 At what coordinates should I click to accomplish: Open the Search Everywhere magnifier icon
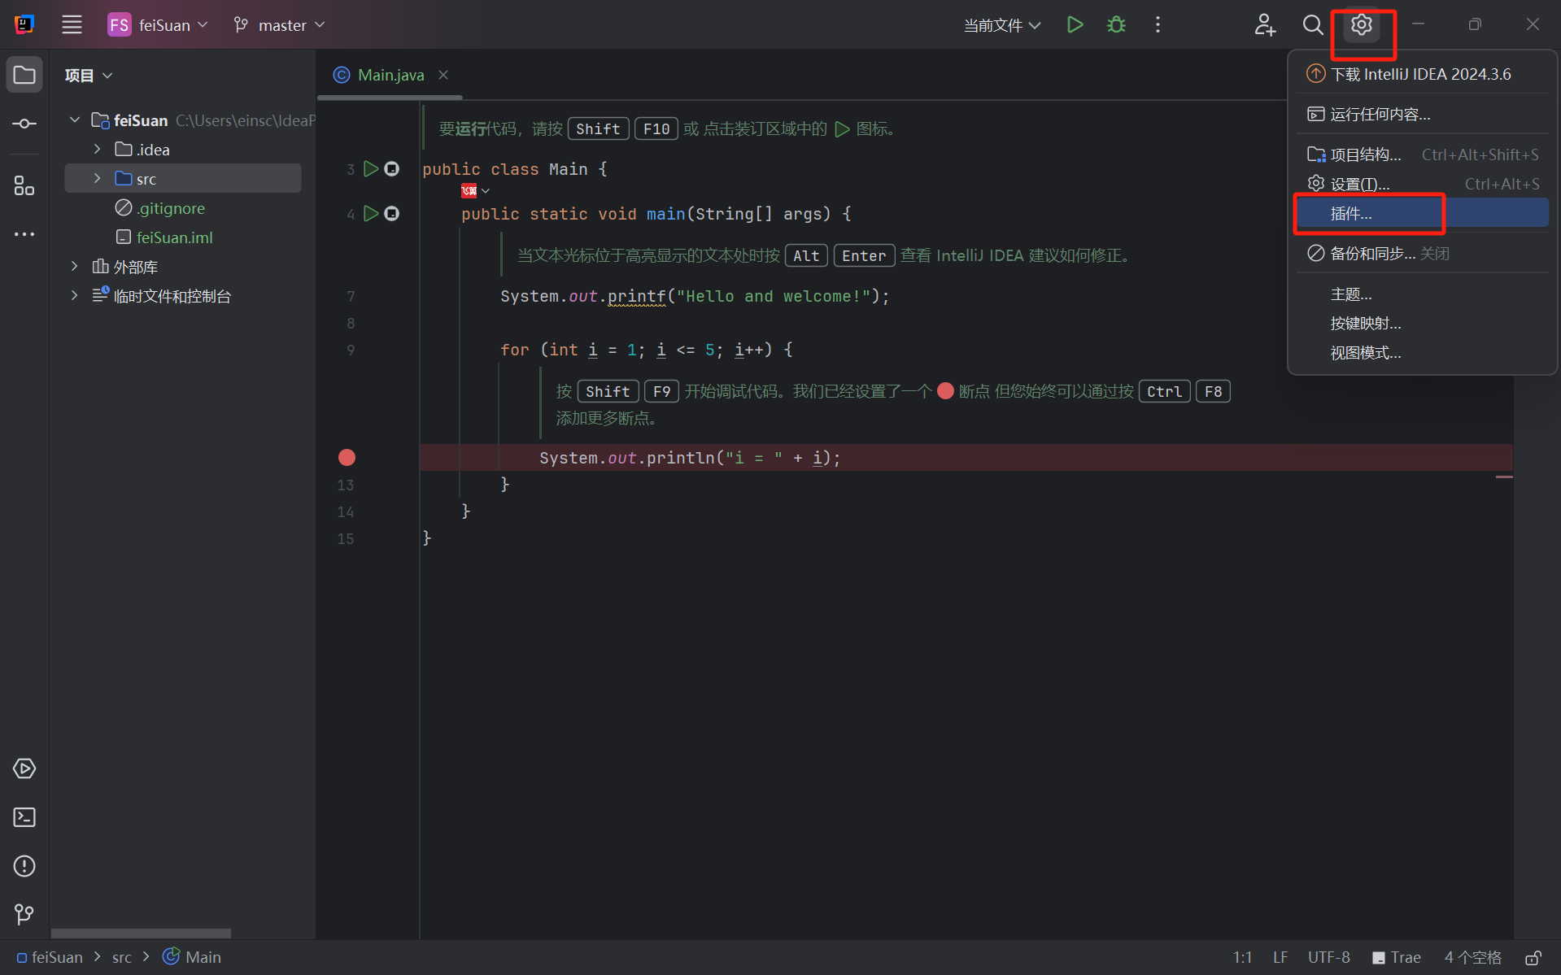click(x=1312, y=24)
